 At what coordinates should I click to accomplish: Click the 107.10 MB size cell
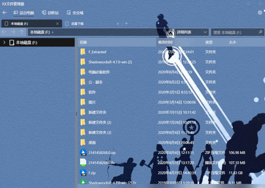tap(237, 163)
